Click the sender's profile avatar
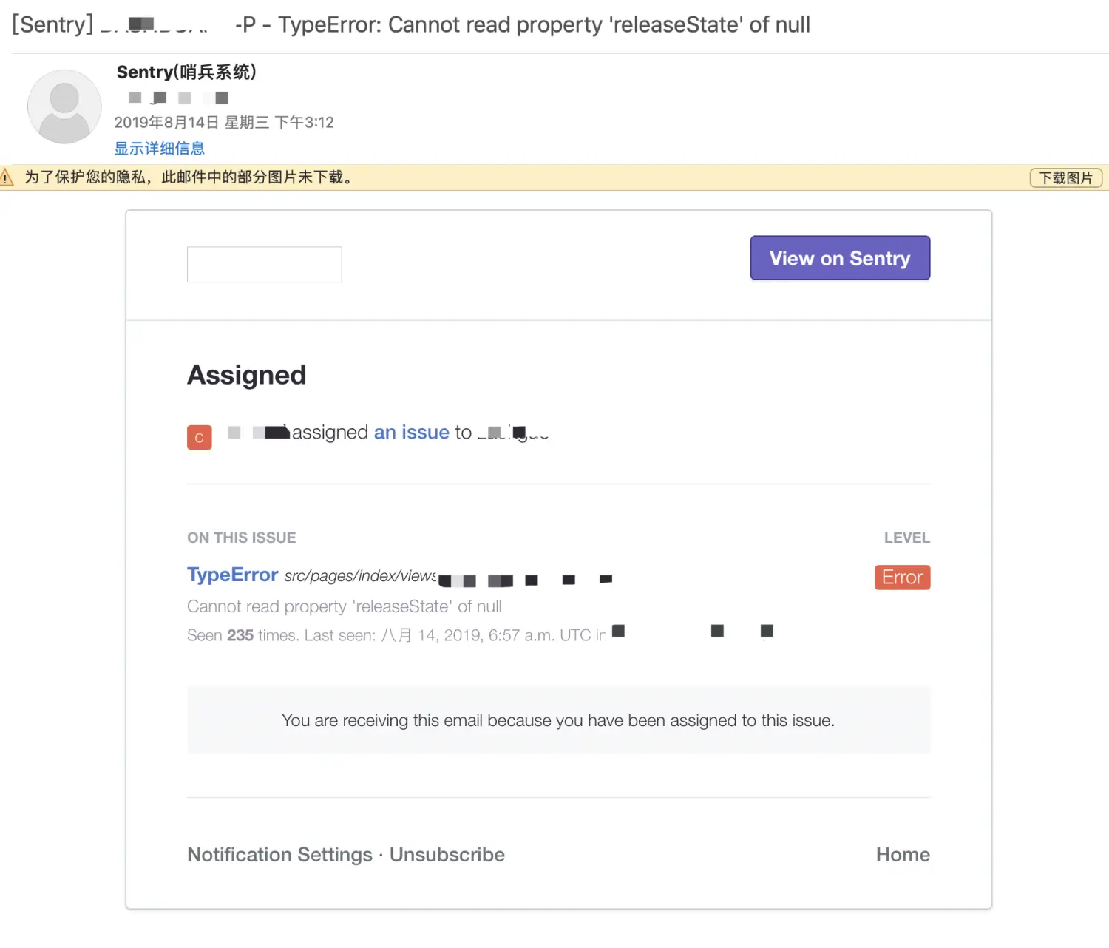 (64, 106)
